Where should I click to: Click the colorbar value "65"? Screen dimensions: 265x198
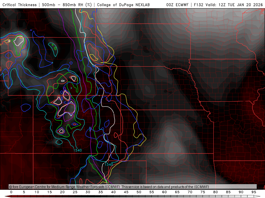(177, 192)
